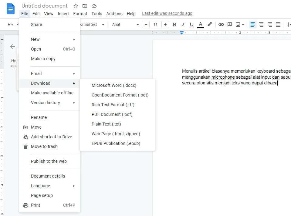Viewport: 291px width, 216px height.
Task: Download as Microsoft Word (.docx)
Action: tap(118, 85)
